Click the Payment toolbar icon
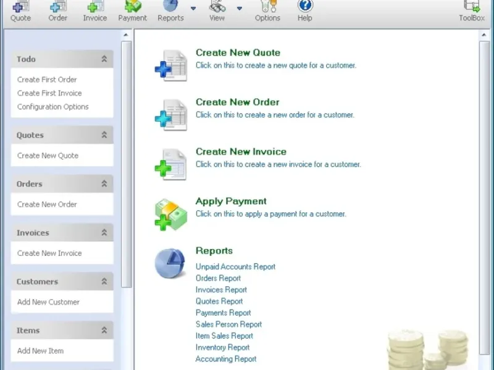Image resolution: width=494 pixels, height=370 pixels. [133, 7]
